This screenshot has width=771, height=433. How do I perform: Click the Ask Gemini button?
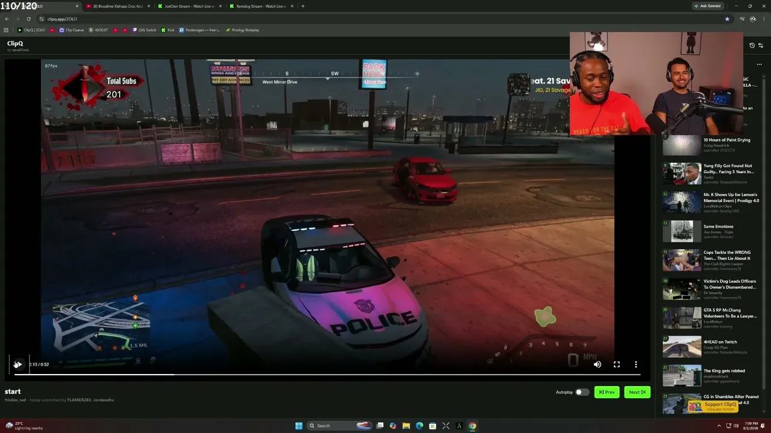[707, 6]
